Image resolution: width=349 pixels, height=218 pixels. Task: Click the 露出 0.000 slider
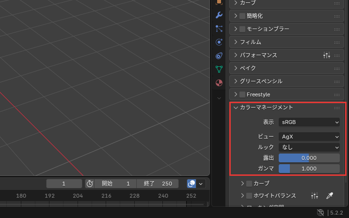309,158
